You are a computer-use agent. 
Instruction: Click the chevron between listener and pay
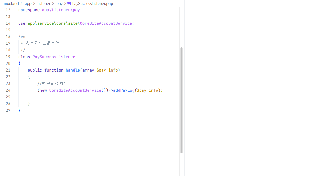coord(53,4)
